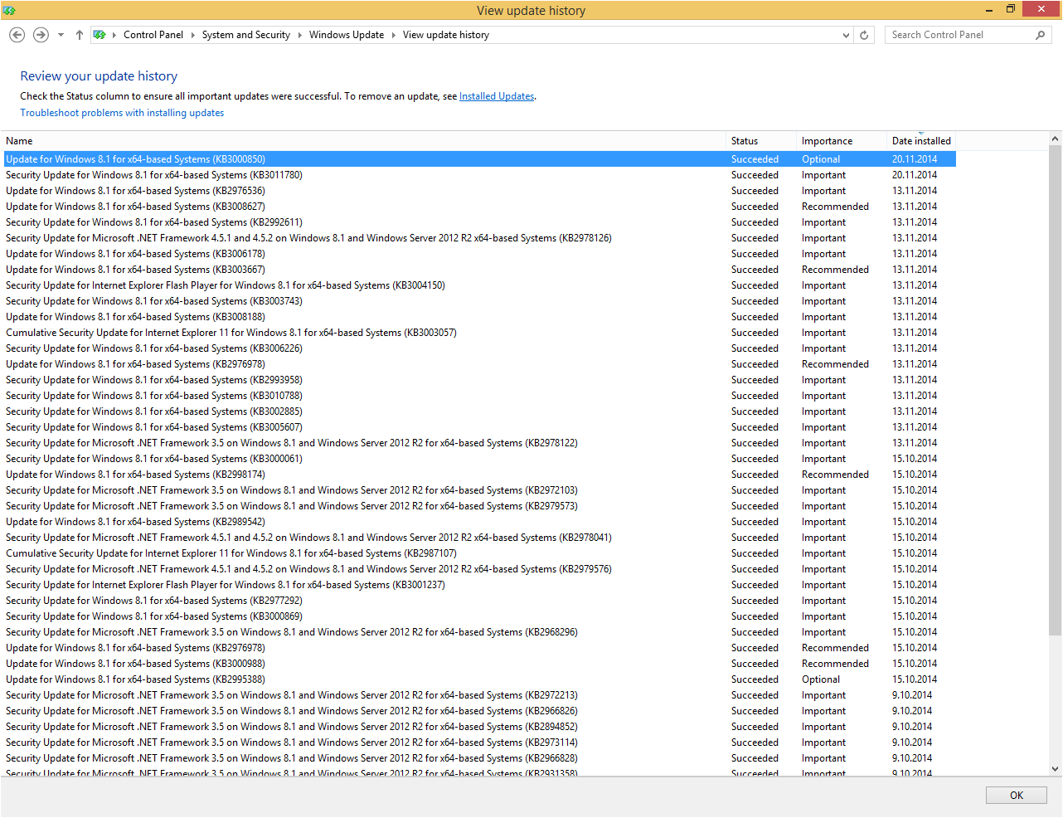Close the View update history window
Viewport: 1063px width, 818px height.
[1041, 9]
